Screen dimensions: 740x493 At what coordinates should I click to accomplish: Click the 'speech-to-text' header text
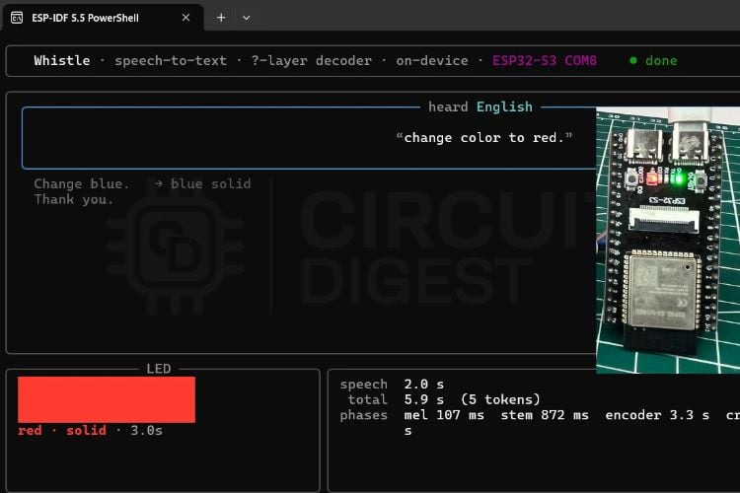pos(171,61)
